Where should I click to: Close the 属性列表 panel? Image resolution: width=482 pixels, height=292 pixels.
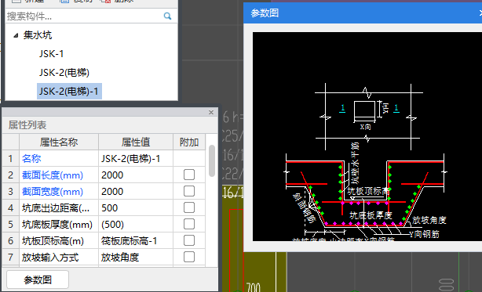[x=211, y=112]
